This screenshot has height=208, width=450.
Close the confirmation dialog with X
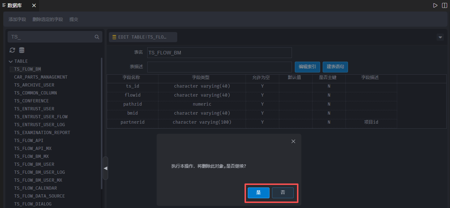[x=293, y=141]
